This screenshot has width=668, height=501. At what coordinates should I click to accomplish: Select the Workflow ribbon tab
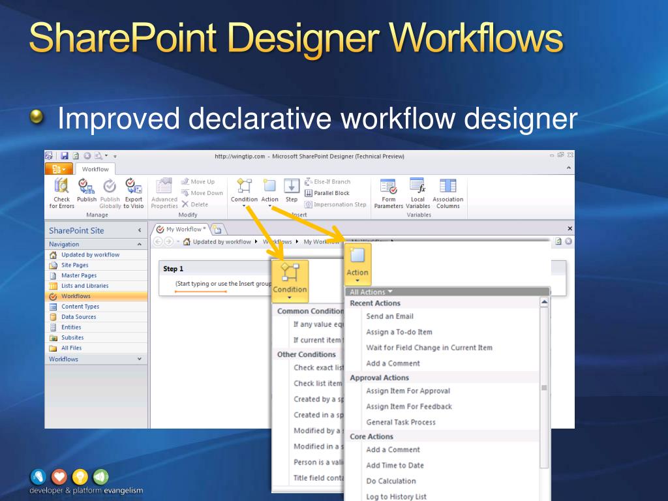click(95, 169)
